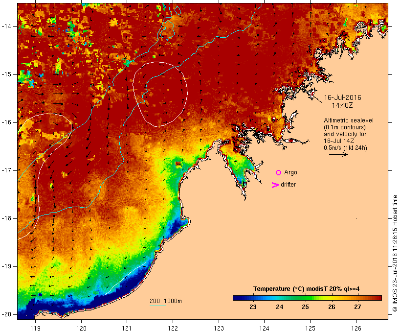Image resolution: width=401 pixels, height=333 pixels.
Task: Click the 0.5m/s velocity scale arrow
Action: [338, 154]
